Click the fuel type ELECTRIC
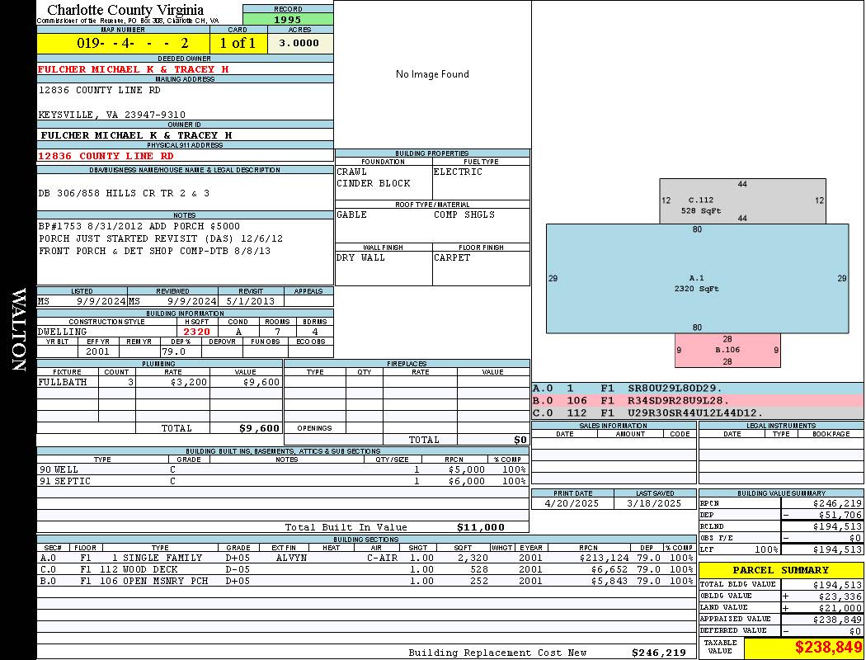 tap(458, 172)
